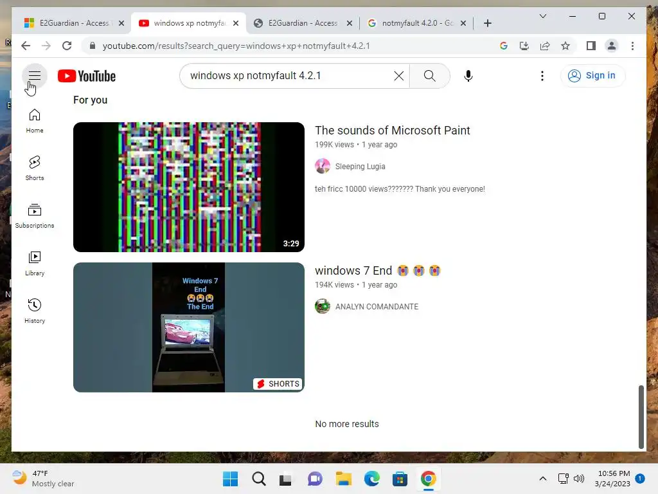Open File Explorer on the taskbar

[x=343, y=479]
